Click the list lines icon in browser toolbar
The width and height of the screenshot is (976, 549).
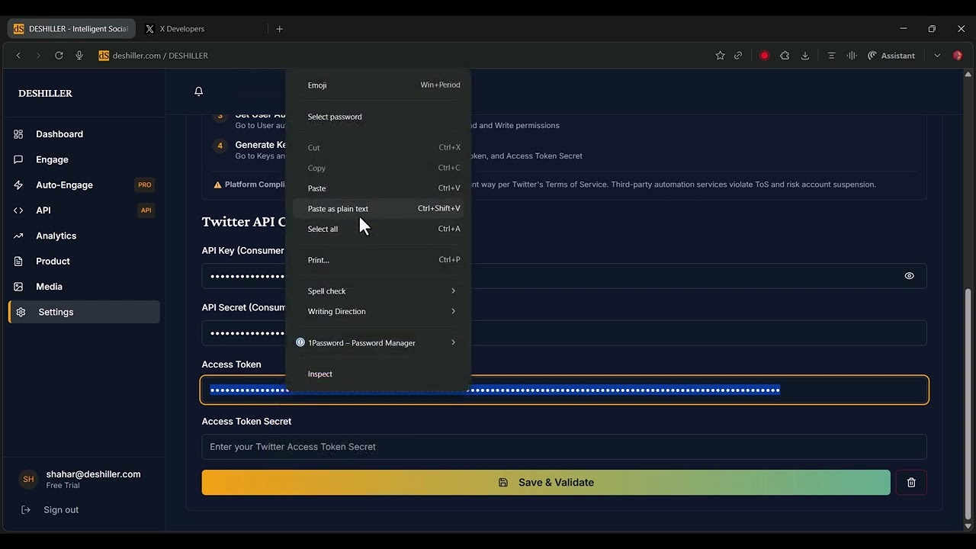pyautogui.click(x=831, y=56)
